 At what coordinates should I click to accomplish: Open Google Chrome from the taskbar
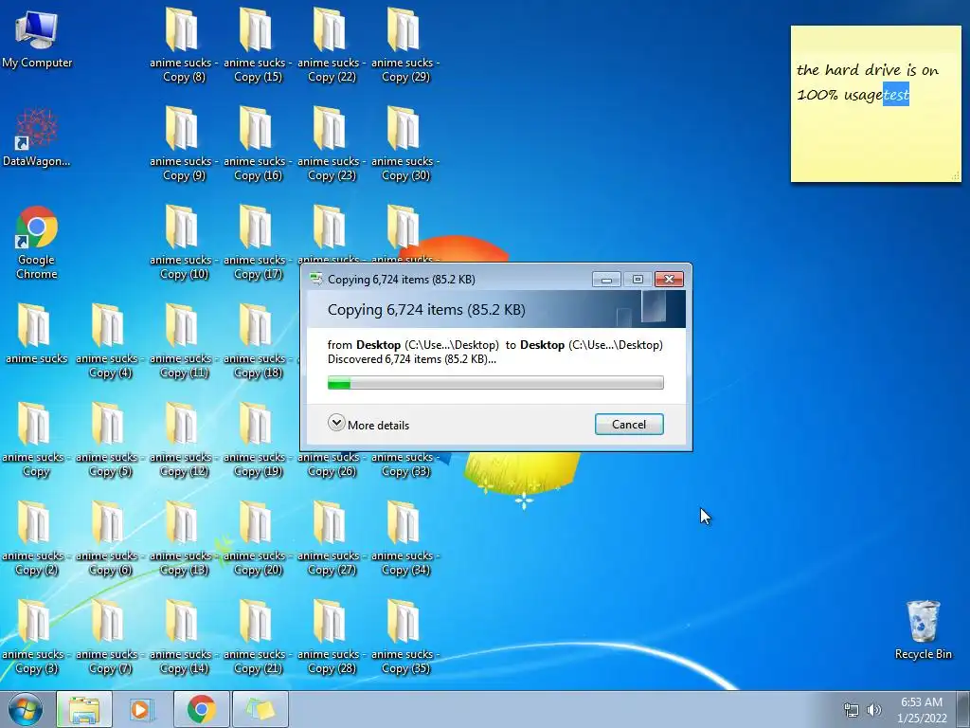click(201, 709)
